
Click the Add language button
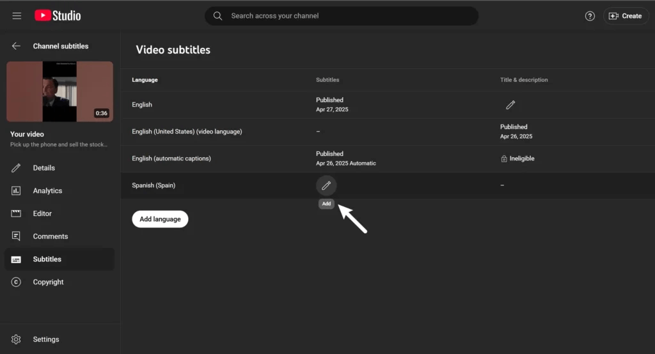tap(160, 219)
